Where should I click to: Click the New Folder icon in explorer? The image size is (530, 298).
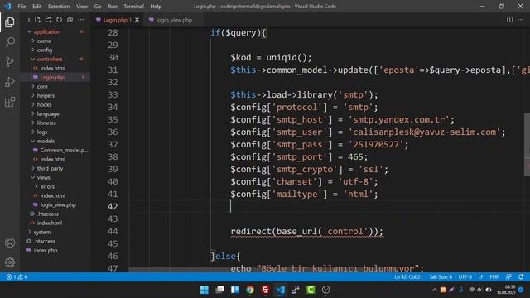tap(48, 20)
